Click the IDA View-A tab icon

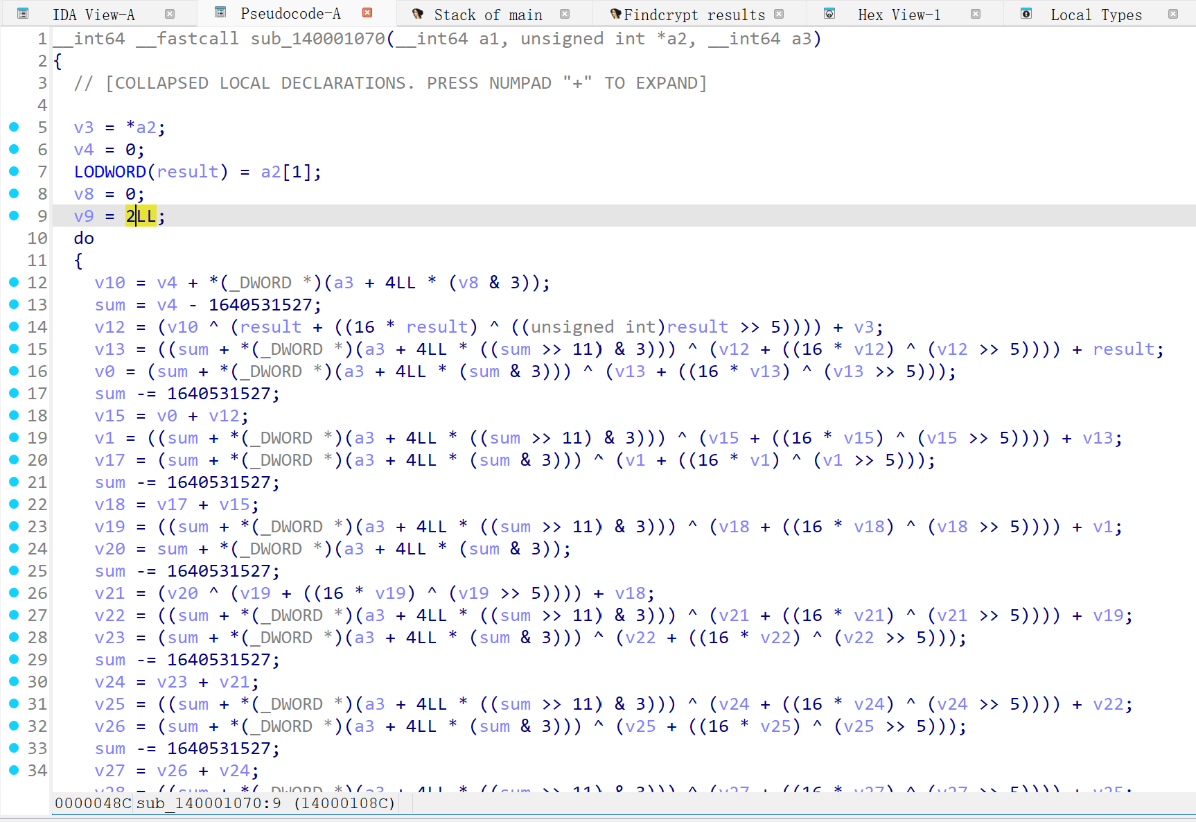pos(23,13)
